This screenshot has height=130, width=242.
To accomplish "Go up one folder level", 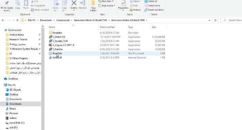I will tap(17, 20).
